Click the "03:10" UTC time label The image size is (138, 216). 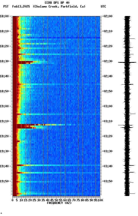point(108,121)
